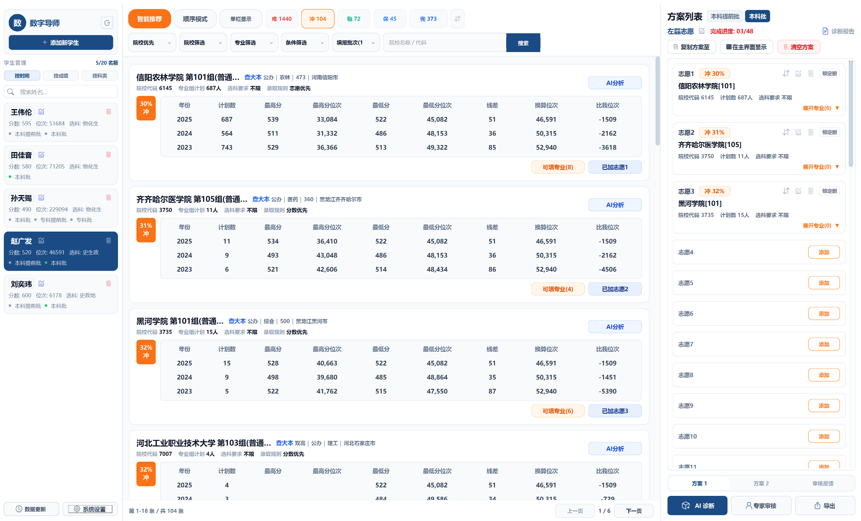Reorder 志愿2 with its sort arrows icon

coord(786,132)
